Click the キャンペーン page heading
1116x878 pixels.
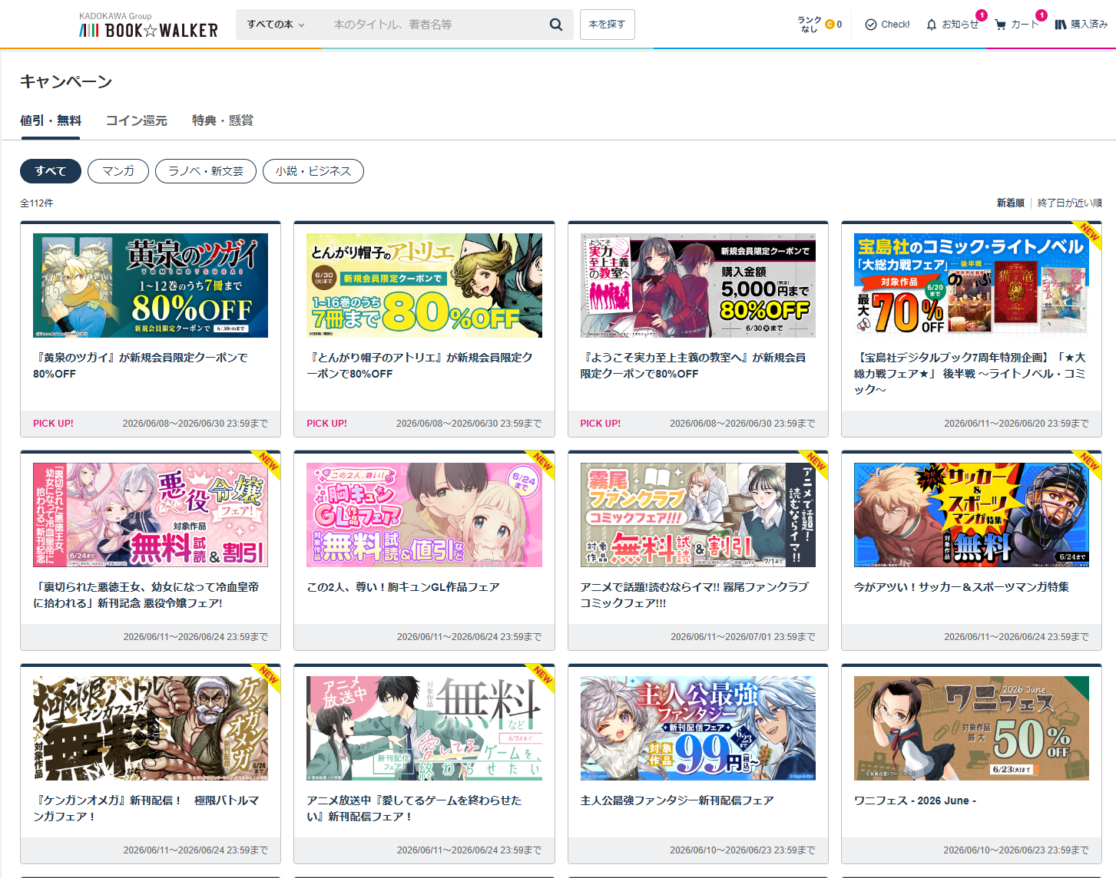(x=66, y=81)
